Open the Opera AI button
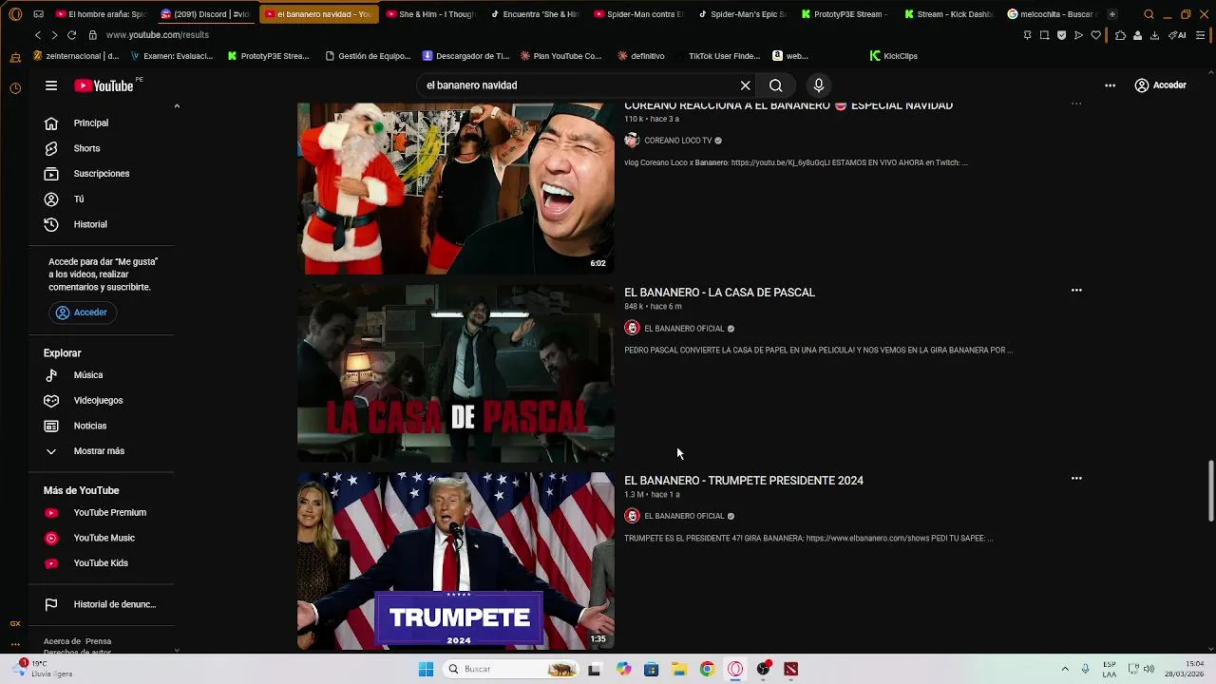The height and width of the screenshot is (684, 1216). [x=1177, y=35]
